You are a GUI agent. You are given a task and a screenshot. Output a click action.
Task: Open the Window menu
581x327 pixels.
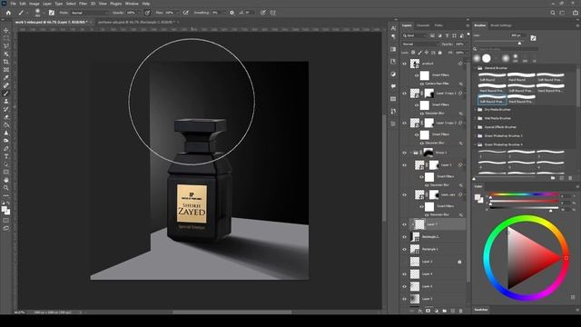coord(132,4)
